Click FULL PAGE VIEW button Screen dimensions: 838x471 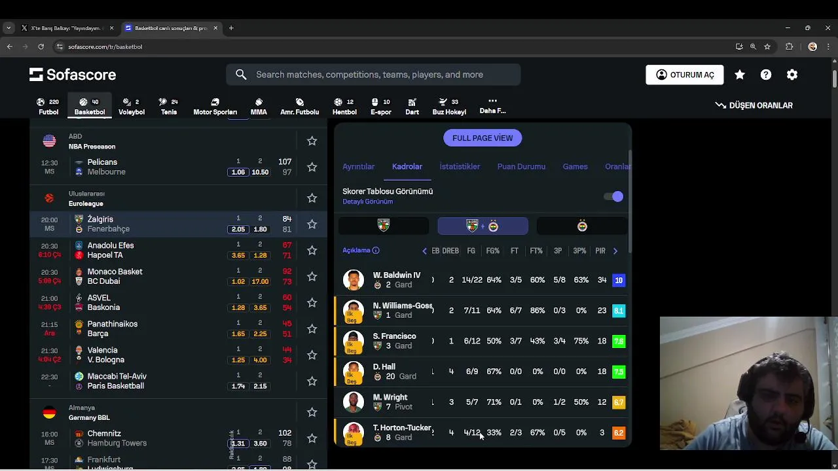483,138
